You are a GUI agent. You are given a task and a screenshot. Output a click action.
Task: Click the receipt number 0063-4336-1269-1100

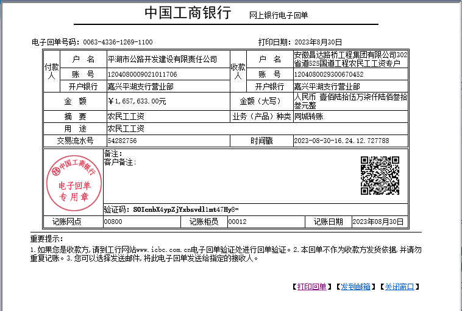(118, 42)
